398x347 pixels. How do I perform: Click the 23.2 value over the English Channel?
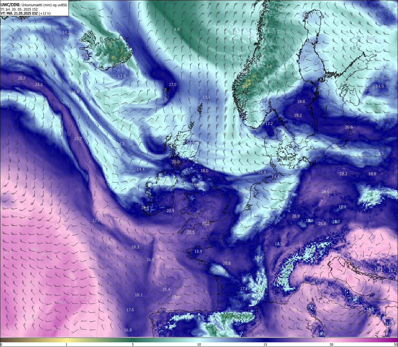[206, 224]
